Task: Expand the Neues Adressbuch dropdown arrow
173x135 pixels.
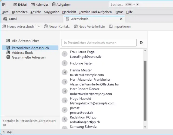Action: (x=39, y=26)
